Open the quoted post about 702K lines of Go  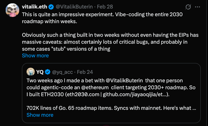(111, 93)
